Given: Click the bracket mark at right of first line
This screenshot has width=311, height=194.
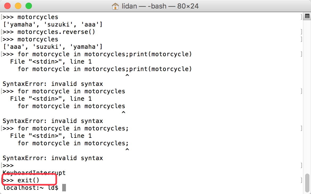Looking at the screenshot, I should coord(301,17).
